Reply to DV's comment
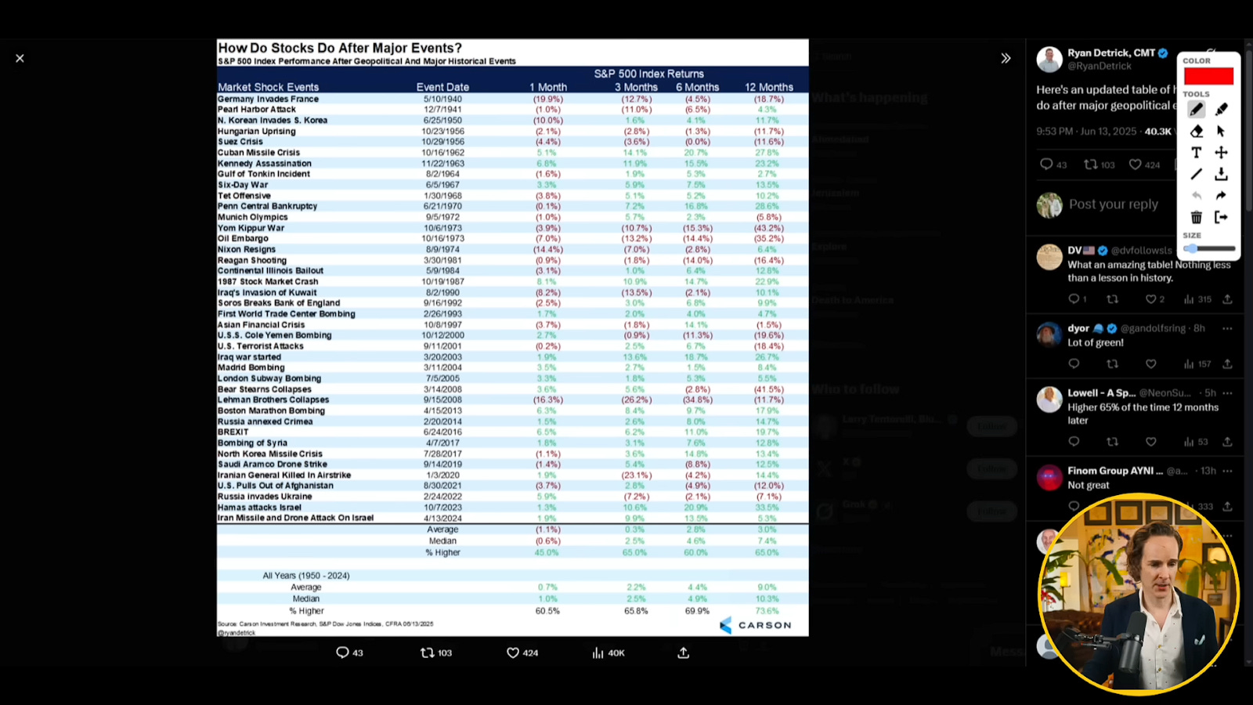1253x705 pixels. tap(1077, 299)
